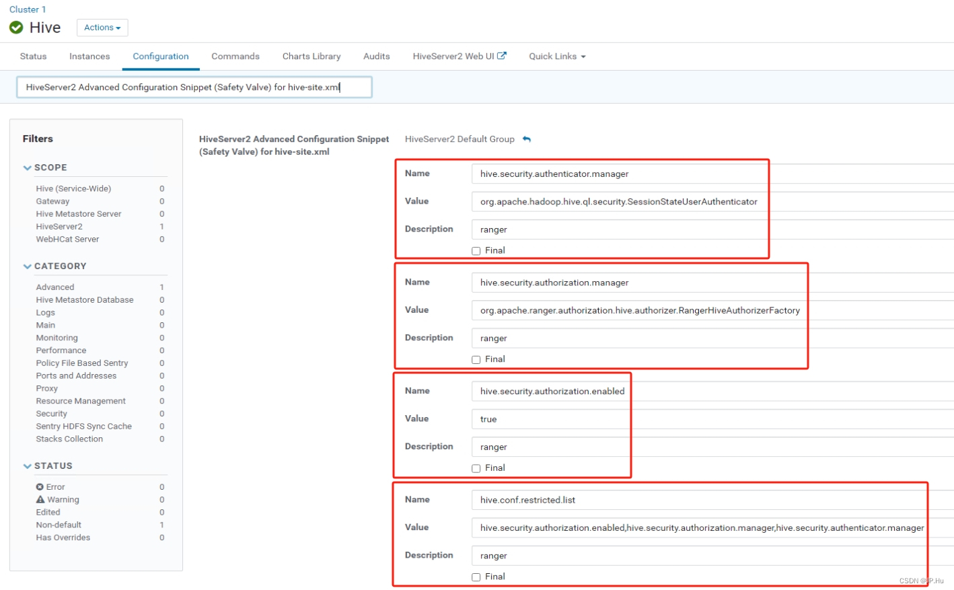
Task: Filter by Hive (Service-Wide) scope
Action: click(x=73, y=189)
